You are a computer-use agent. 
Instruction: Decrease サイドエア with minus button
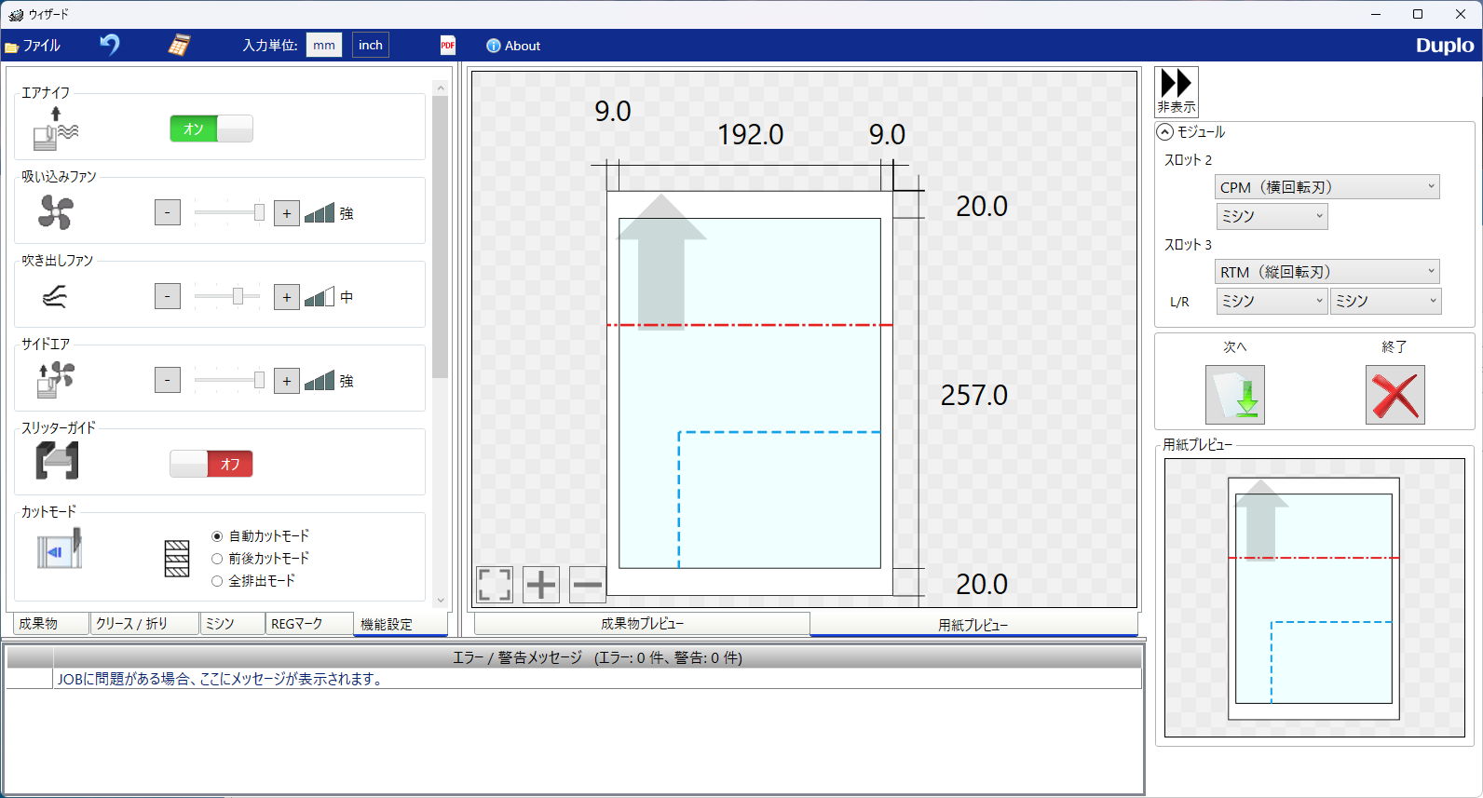[x=168, y=381]
